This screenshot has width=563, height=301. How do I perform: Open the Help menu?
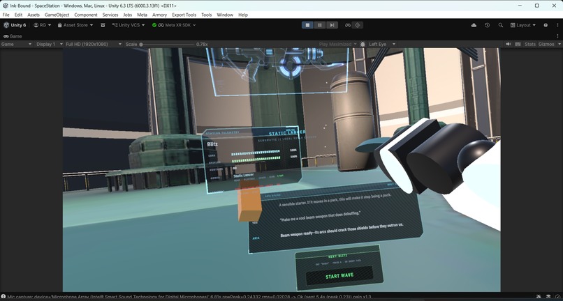point(243,15)
